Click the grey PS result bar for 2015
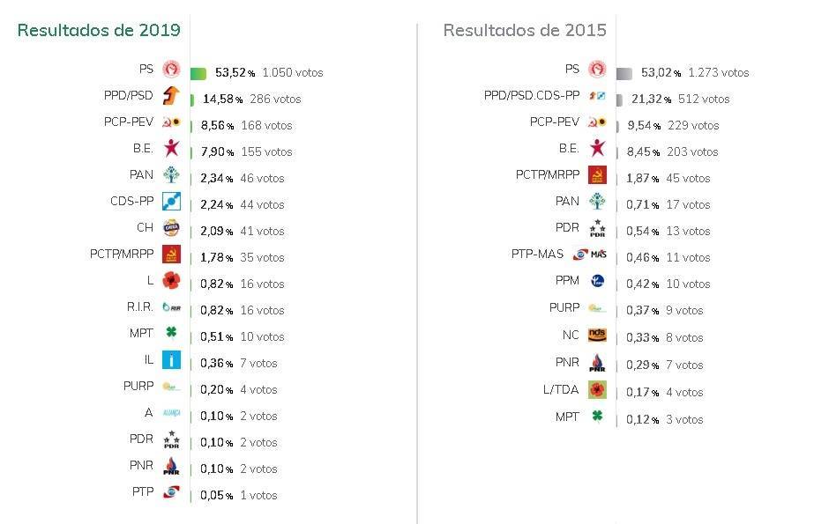 (624, 74)
